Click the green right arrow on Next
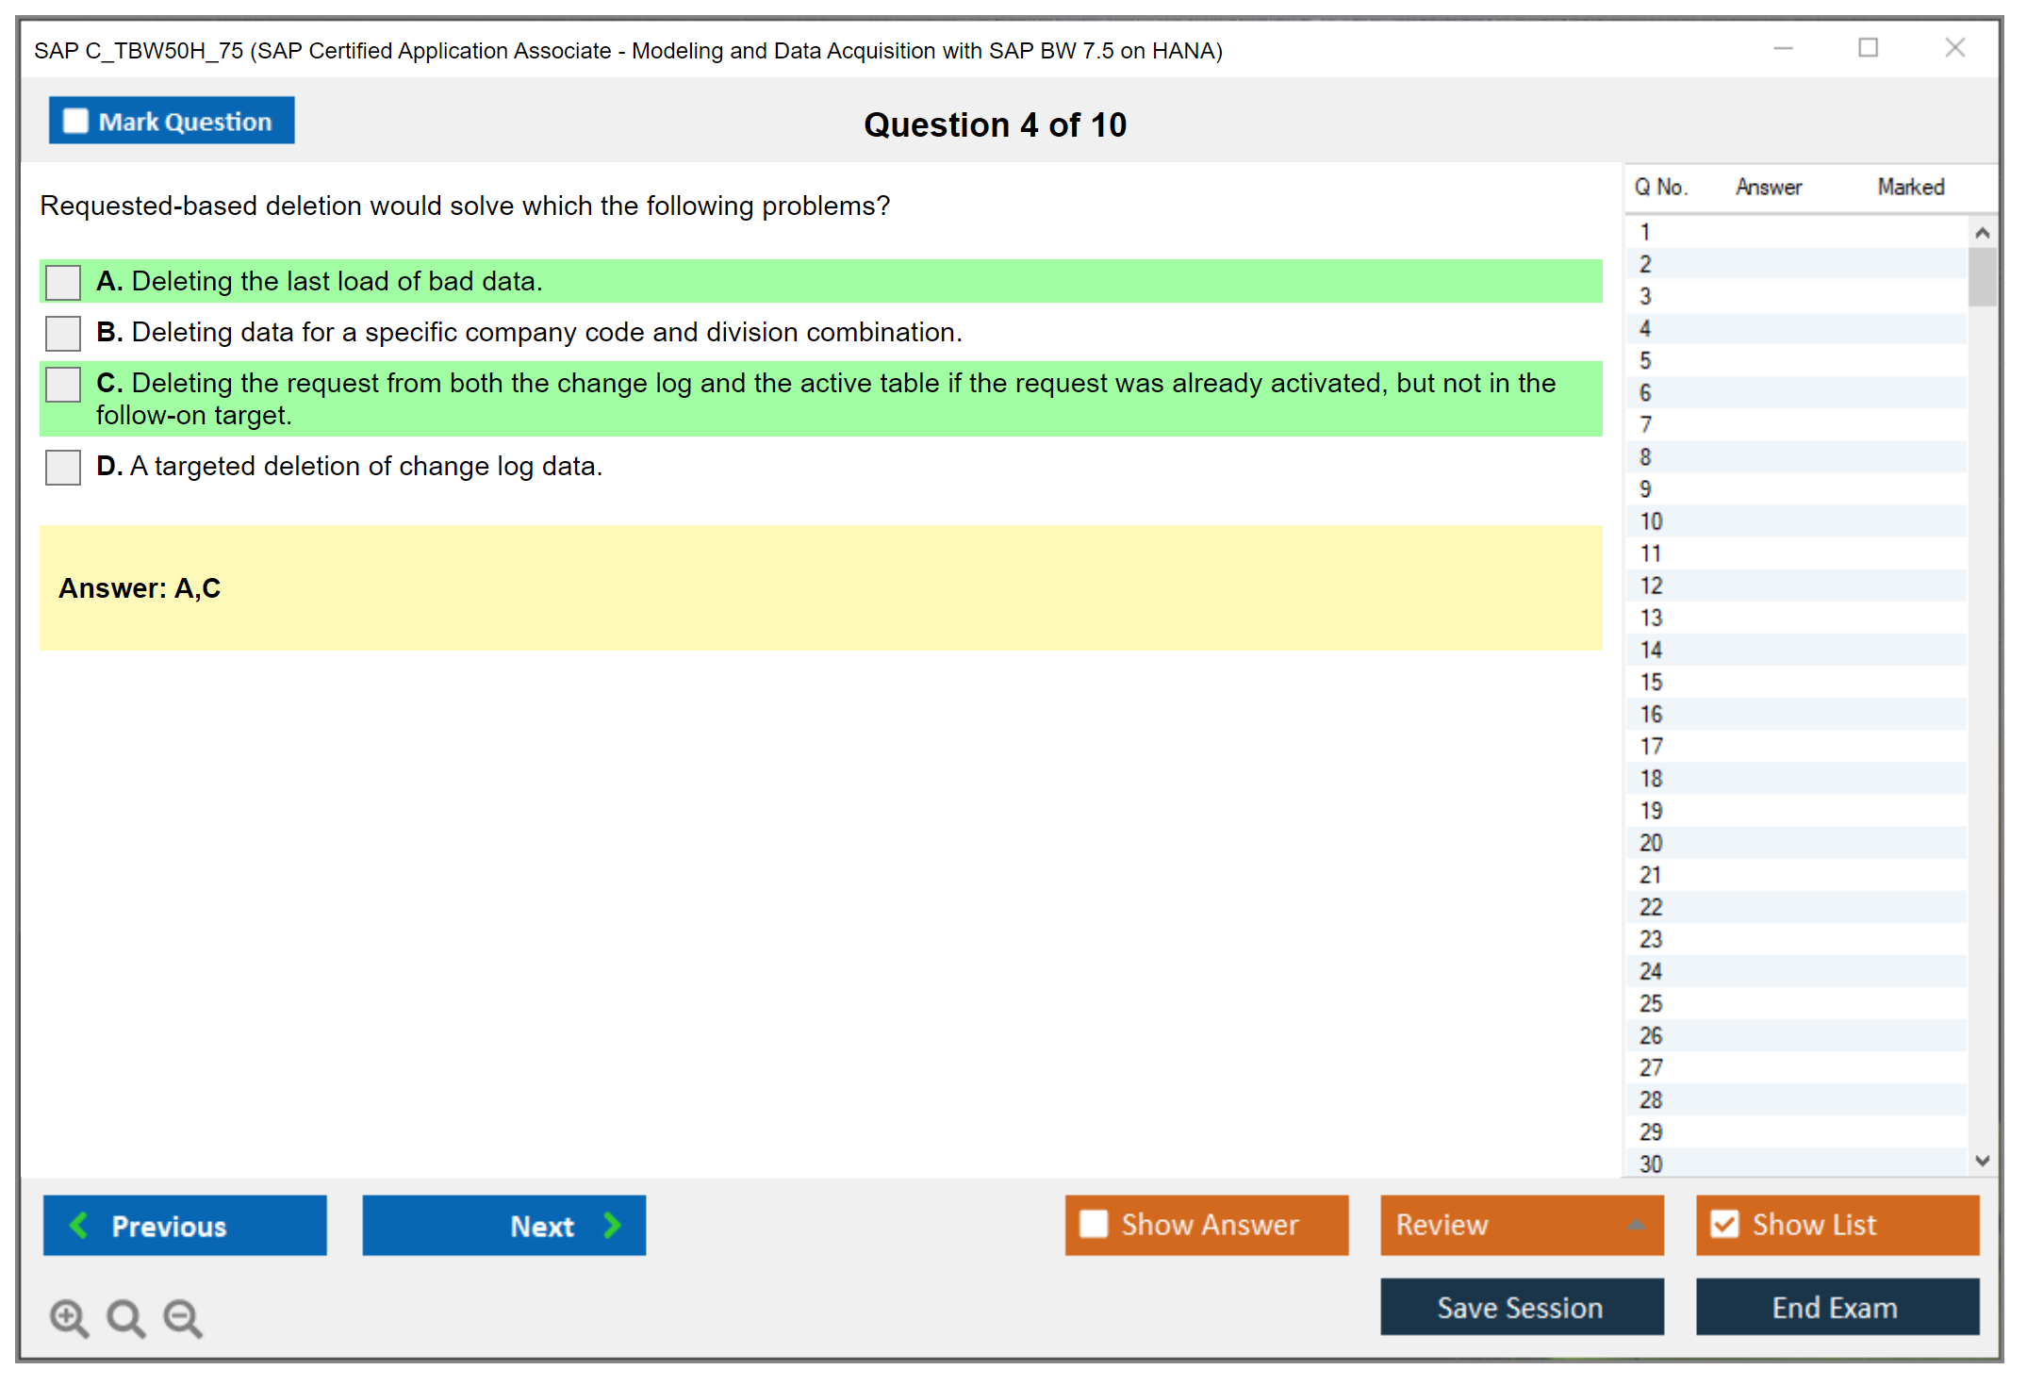 [x=612, y=1225]
